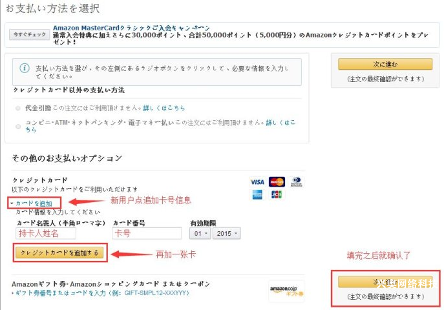The image size is (444, 310).
Task: Click the Diners Club card logo
Action: pos(297,182)
